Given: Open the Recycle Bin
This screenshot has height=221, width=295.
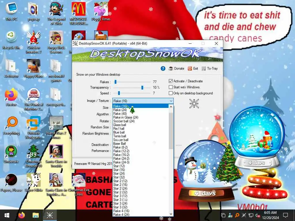Looking at the screenshot, I should tap(11, 40).
